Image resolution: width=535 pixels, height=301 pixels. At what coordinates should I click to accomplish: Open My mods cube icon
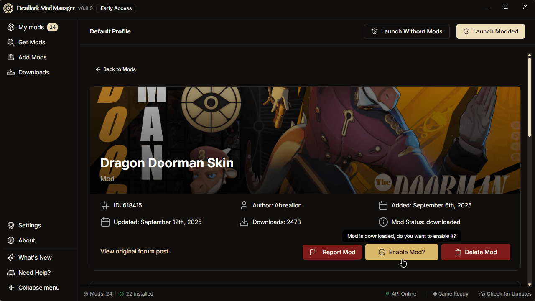[11, 27]
